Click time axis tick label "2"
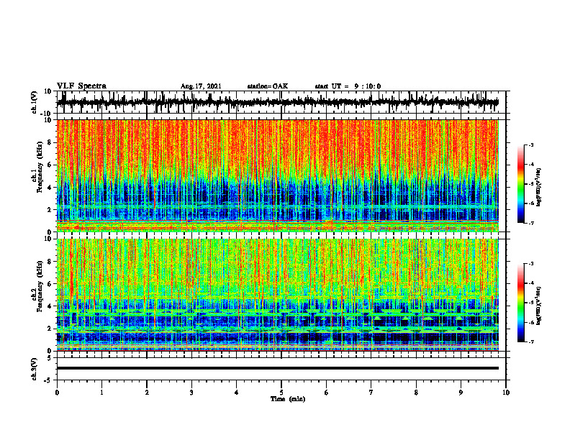Image resolution: width=570 pixels, height=440 pixels. pos(147,393)
